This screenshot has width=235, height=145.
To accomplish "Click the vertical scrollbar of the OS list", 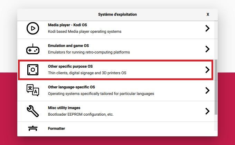I will pos(216,86).
